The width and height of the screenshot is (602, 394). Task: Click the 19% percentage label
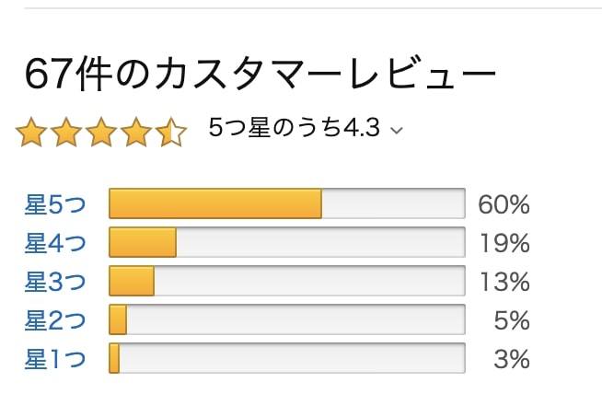tap(504, 243)
